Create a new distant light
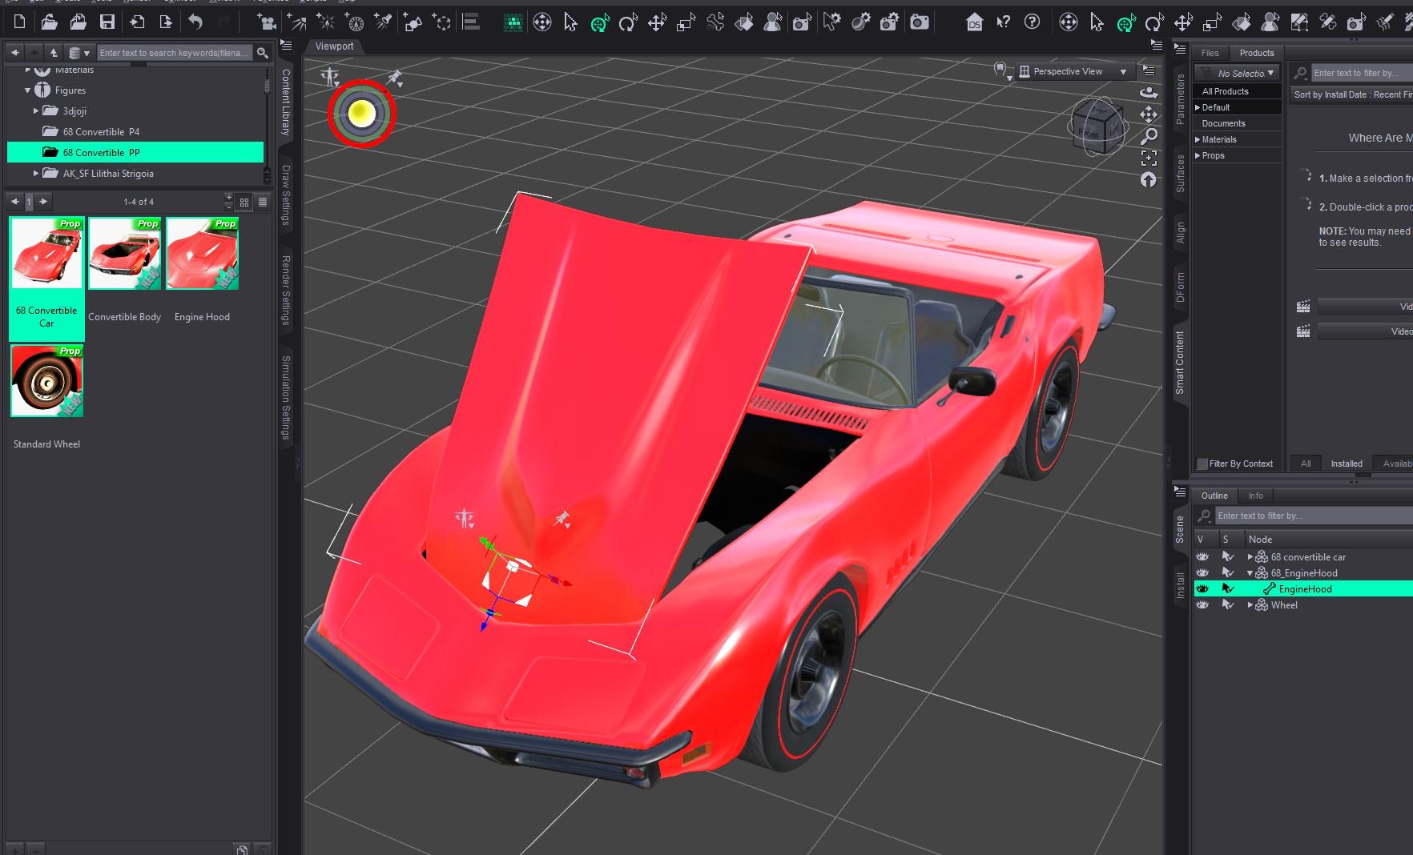 coord(296,22)
